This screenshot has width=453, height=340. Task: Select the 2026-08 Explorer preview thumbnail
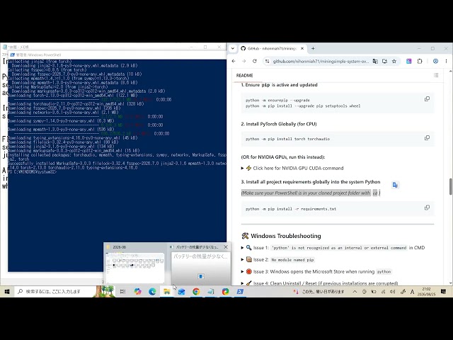pyautogui.click(x=135, y=267)
